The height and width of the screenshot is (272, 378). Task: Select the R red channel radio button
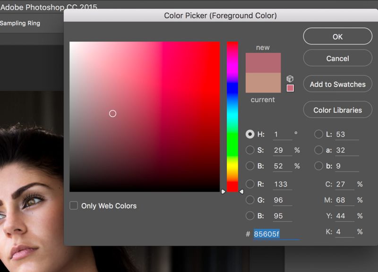click(x=250, y=184)
